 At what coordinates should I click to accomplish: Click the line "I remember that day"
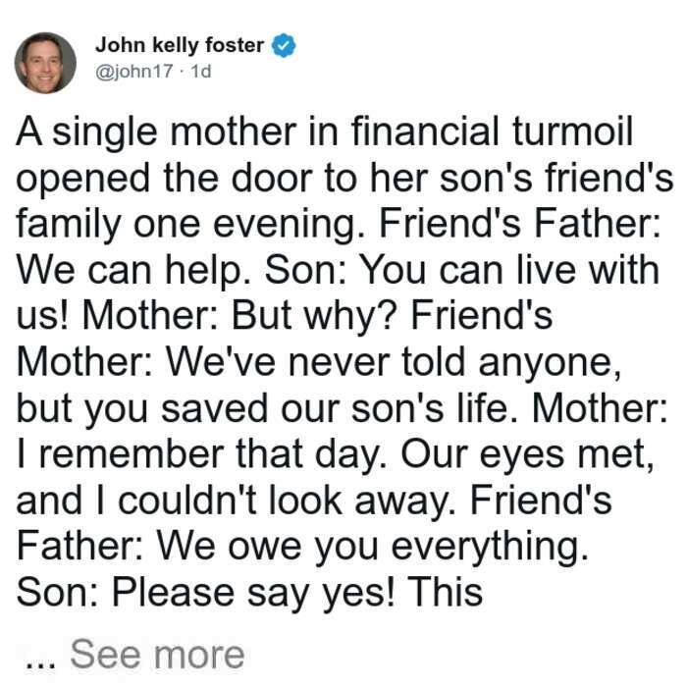click(202, 454)
